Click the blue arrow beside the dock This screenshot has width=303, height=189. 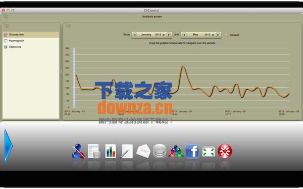pyautogui.click(x=8, y=146)
